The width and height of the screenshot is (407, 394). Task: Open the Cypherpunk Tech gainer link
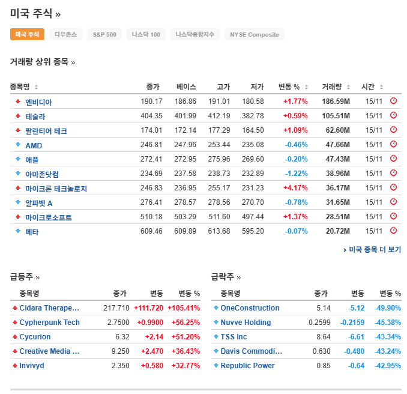pos(50,323)
